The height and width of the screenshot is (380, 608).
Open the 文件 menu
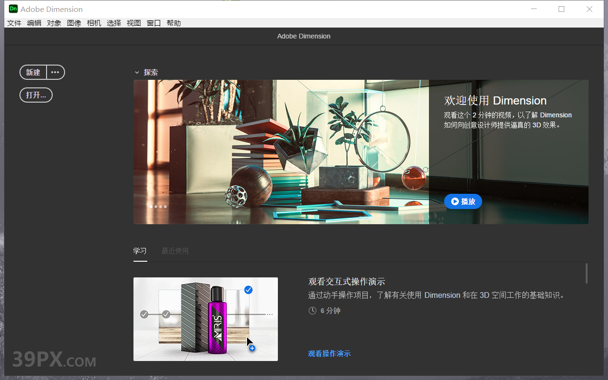(x=14, y=23)
